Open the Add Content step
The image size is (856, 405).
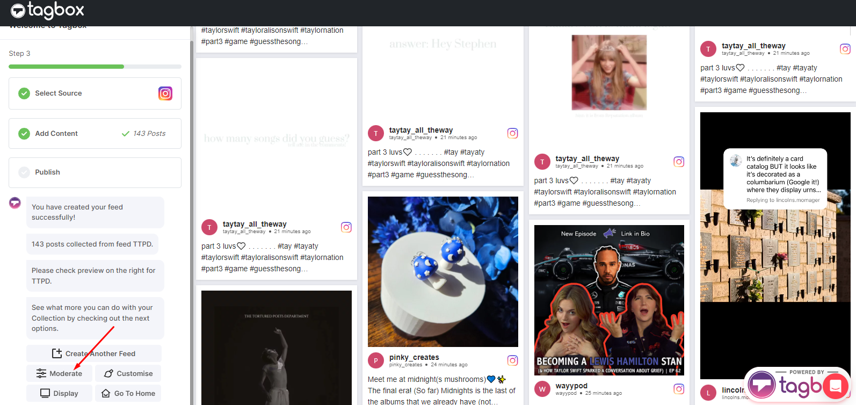95,133
